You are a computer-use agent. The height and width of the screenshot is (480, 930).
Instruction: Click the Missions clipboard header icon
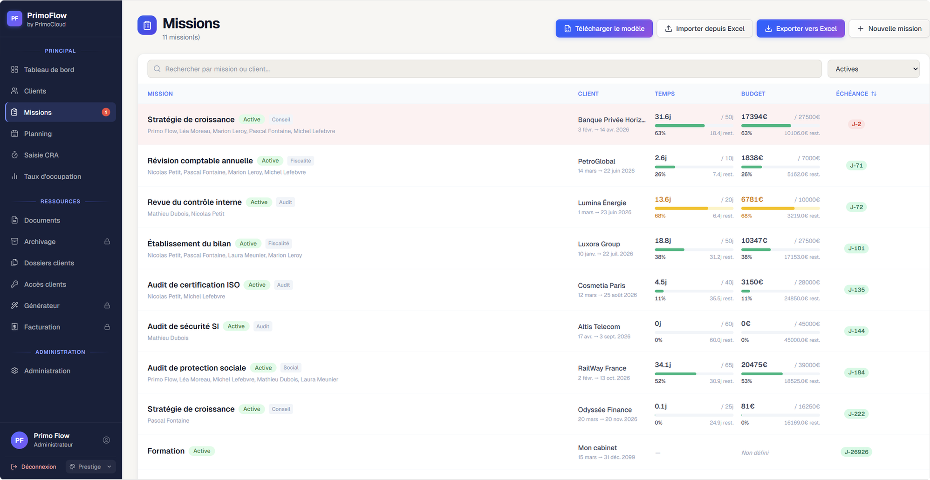click(x=147, y=25)
